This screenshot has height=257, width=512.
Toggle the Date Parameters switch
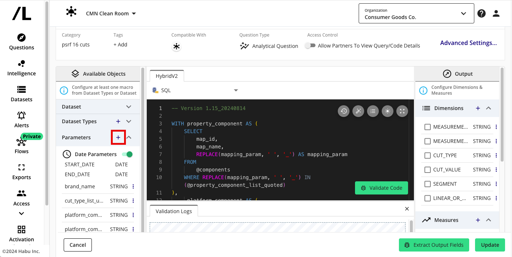(127, 154)
